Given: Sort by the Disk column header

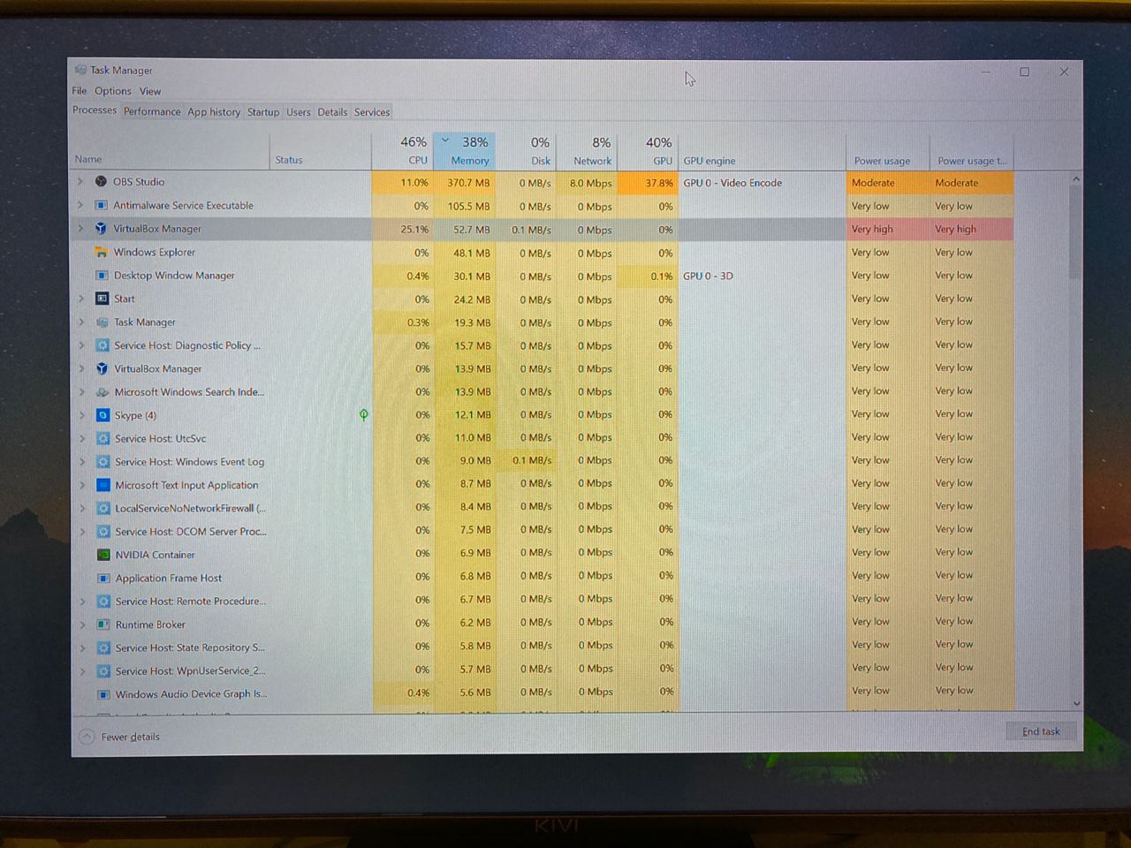Looking at the screenshot, I should click(x=526, y=150).
